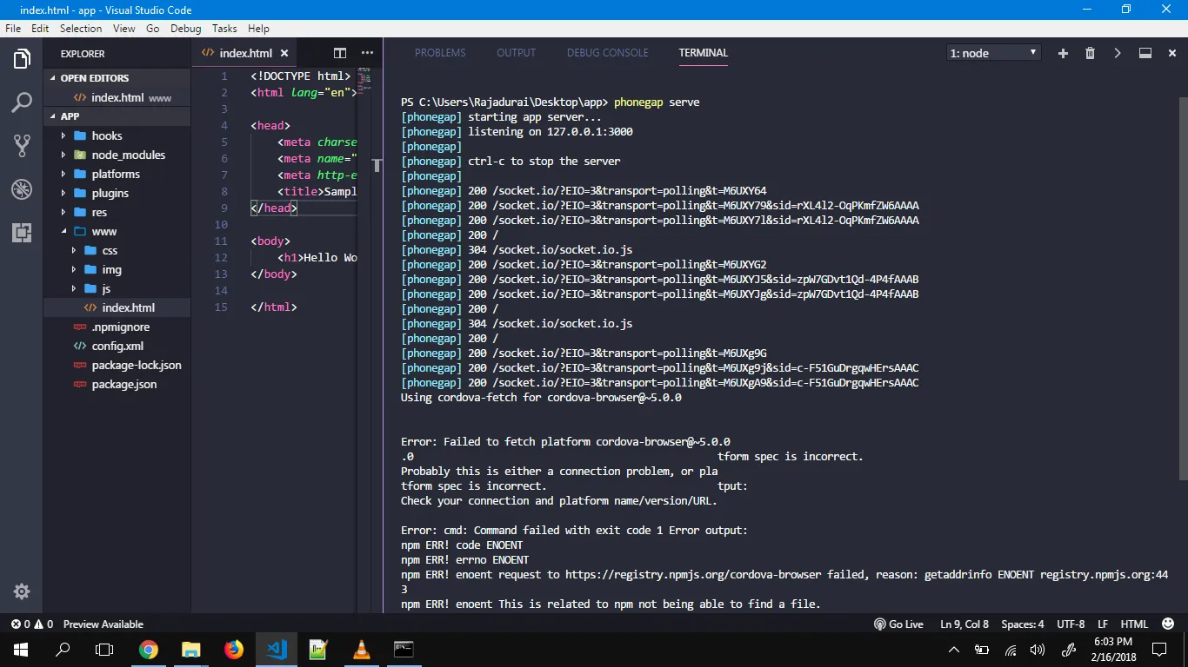This screenshot has height=667, width=1188.
Task: Click the Wi-Fi icon in system tray
Action: click(1011, 650)
